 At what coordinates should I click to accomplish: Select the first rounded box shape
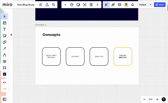pyautogui.click(x=51, y=56)
